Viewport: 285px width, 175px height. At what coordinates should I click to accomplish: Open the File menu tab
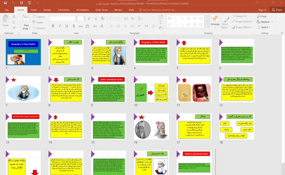[7, 10]
